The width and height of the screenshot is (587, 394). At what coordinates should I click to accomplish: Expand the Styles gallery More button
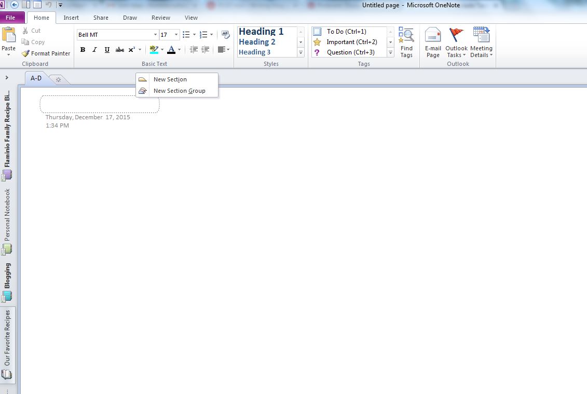pos(301,53)
